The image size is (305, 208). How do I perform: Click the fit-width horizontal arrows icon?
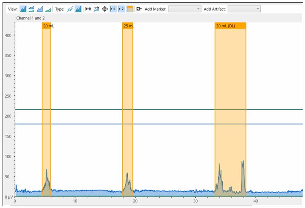[88, 9]
